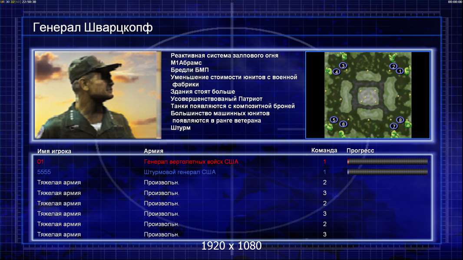
Task: Click the '00:00:00' timer at top right
Action: [455, 2]
